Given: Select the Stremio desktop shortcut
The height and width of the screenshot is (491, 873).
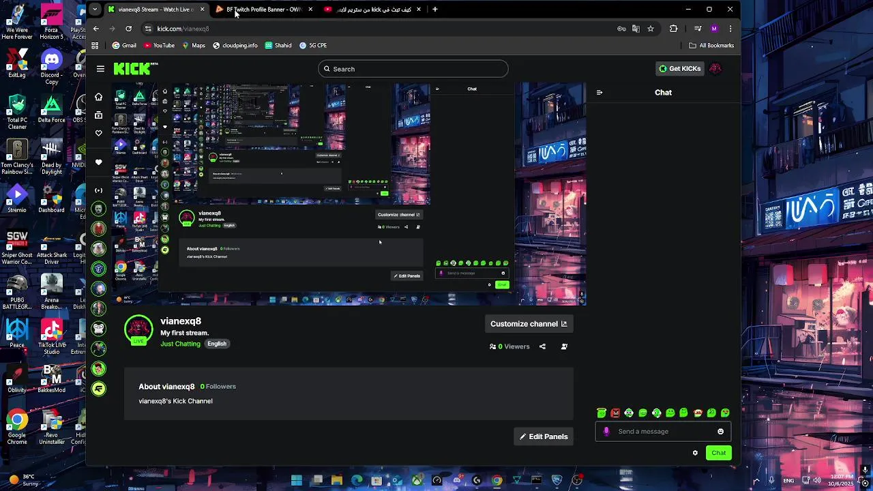Looking at the screenshot, I should coord(17,198).
